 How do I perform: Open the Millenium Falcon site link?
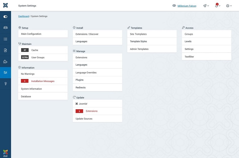[187, 6]
